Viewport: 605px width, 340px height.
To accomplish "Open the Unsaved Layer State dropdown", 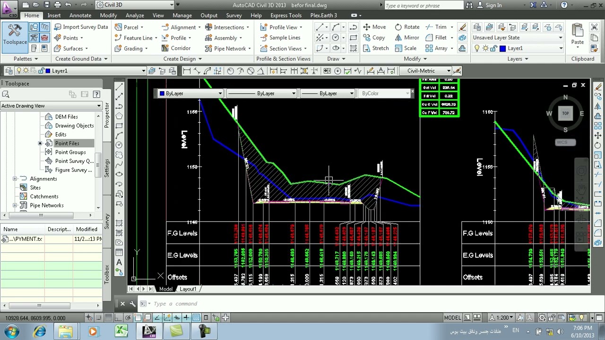I will 518,38.
